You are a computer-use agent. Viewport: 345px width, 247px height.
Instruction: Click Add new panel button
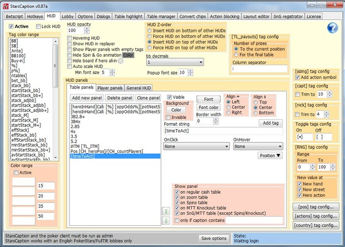click(x=87, y=98)
